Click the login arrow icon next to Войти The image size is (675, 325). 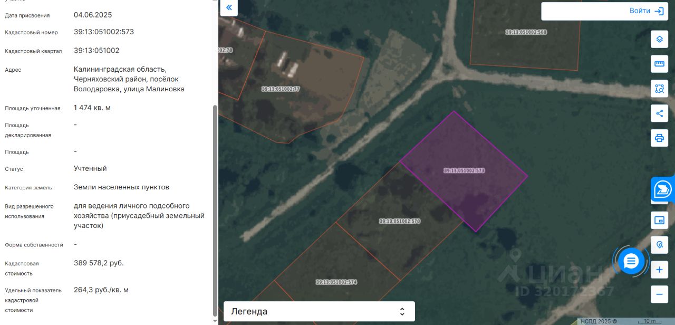pos(659,11)
